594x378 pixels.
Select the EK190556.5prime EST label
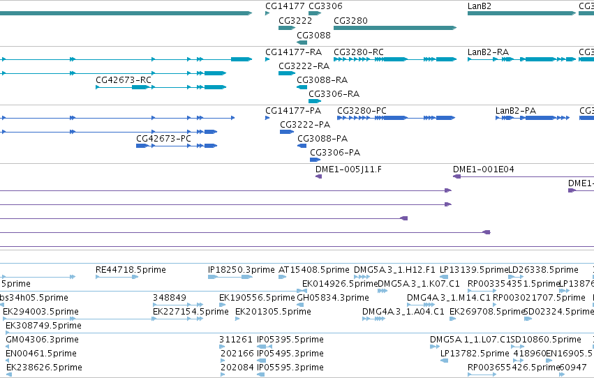pyautogui.click(x=257, y=298)
